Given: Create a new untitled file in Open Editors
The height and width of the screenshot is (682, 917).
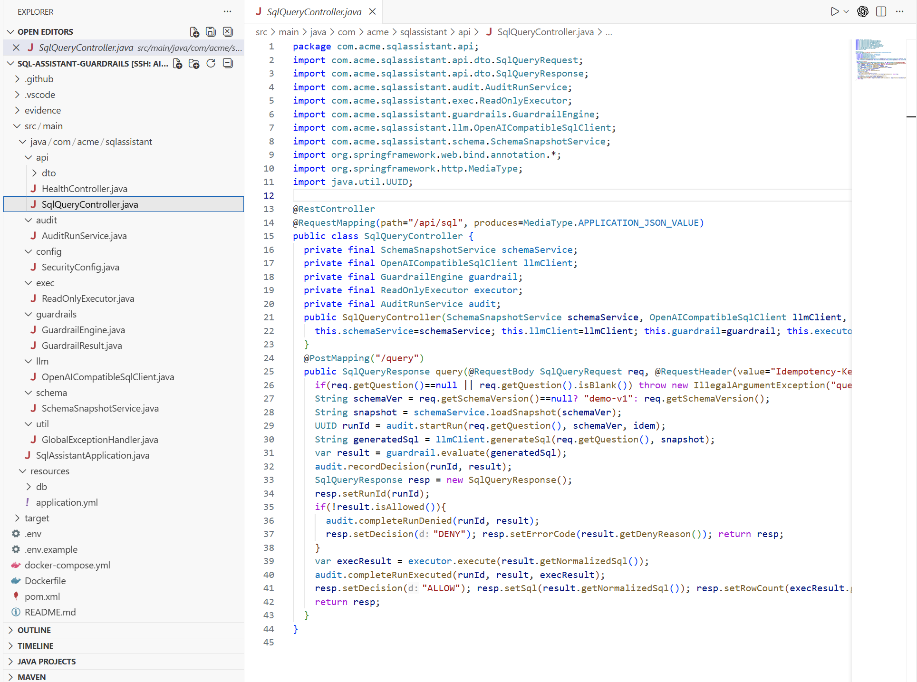Looking at the screenshot, I should click(x=194, y=31).
